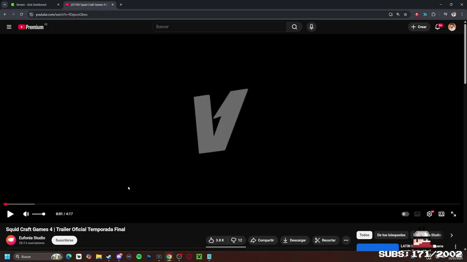The width and height of the screenshot is (467, 262).
Task: Open Photoshop from the taskbar
Action: point(149,257)
